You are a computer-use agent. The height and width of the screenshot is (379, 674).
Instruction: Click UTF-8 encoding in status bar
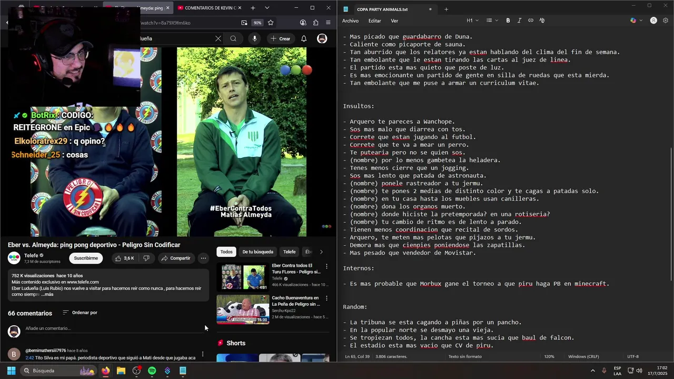633,356
